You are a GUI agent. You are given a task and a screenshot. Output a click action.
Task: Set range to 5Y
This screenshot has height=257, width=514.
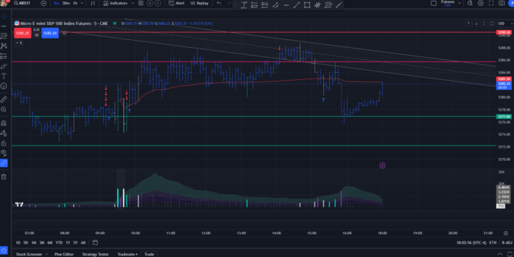[x=76, y=243]
